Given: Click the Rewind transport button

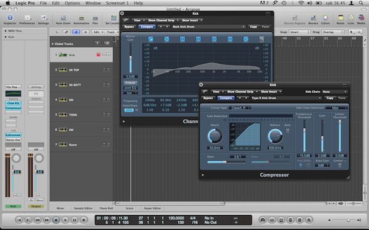Looking at the screenshot, I should [x=38, y=220].
